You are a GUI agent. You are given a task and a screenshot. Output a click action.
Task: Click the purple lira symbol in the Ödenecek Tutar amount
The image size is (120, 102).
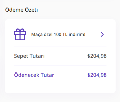[x=89, y=75]
